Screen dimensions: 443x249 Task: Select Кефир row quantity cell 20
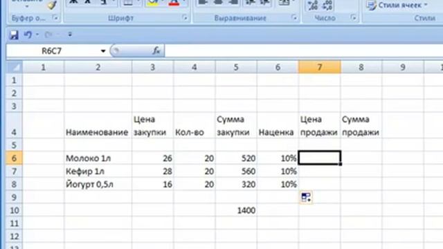[194, 171]
